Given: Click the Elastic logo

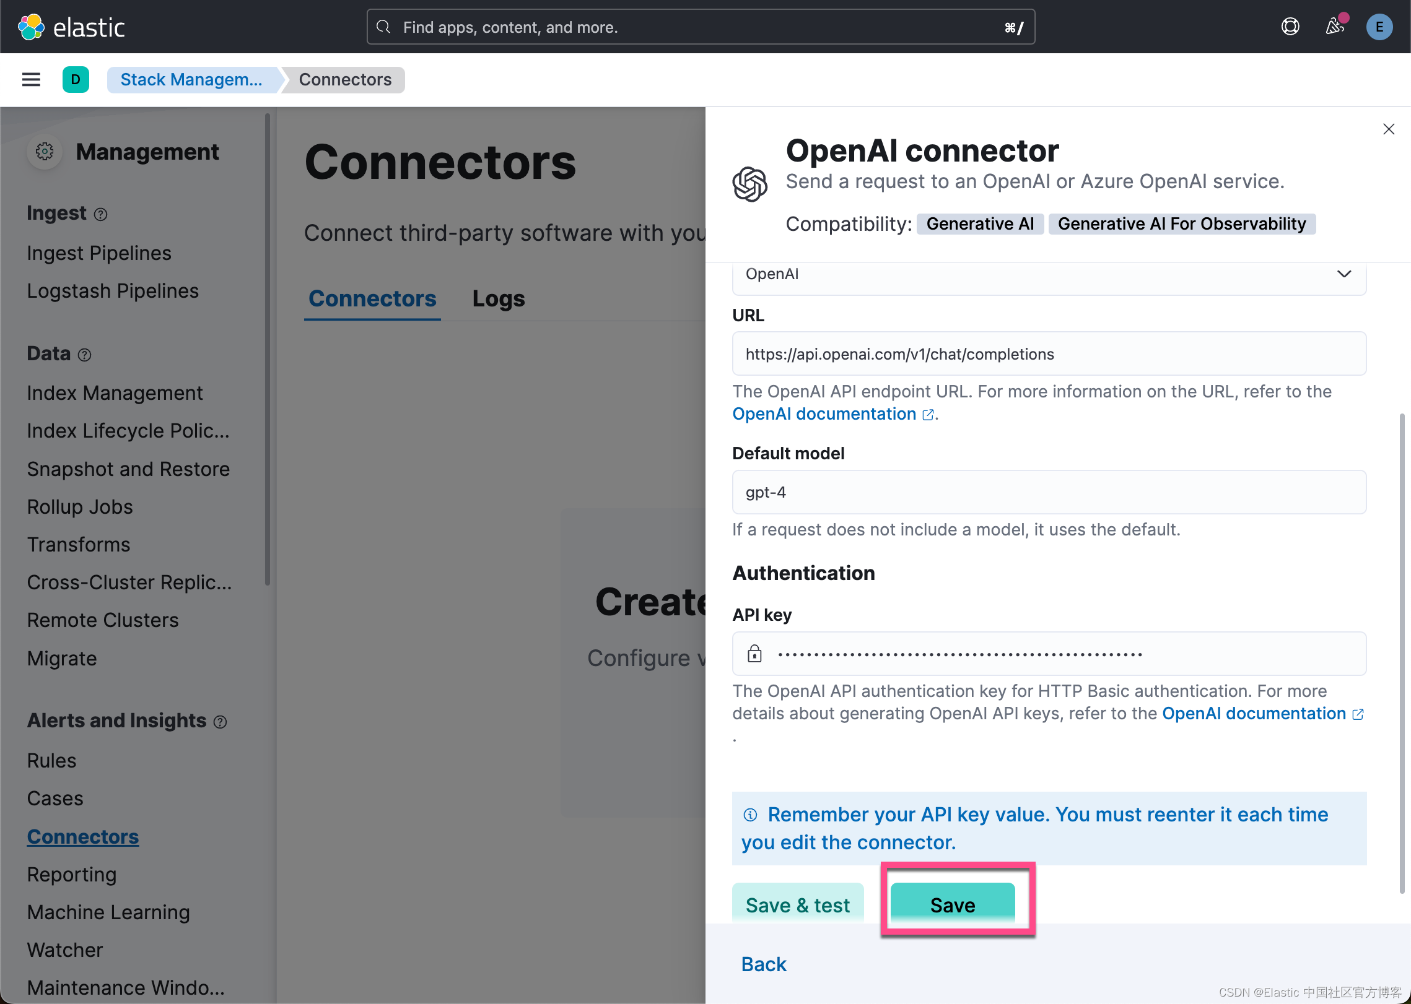Looking at the screenshot, I should (x=71, y=27).
